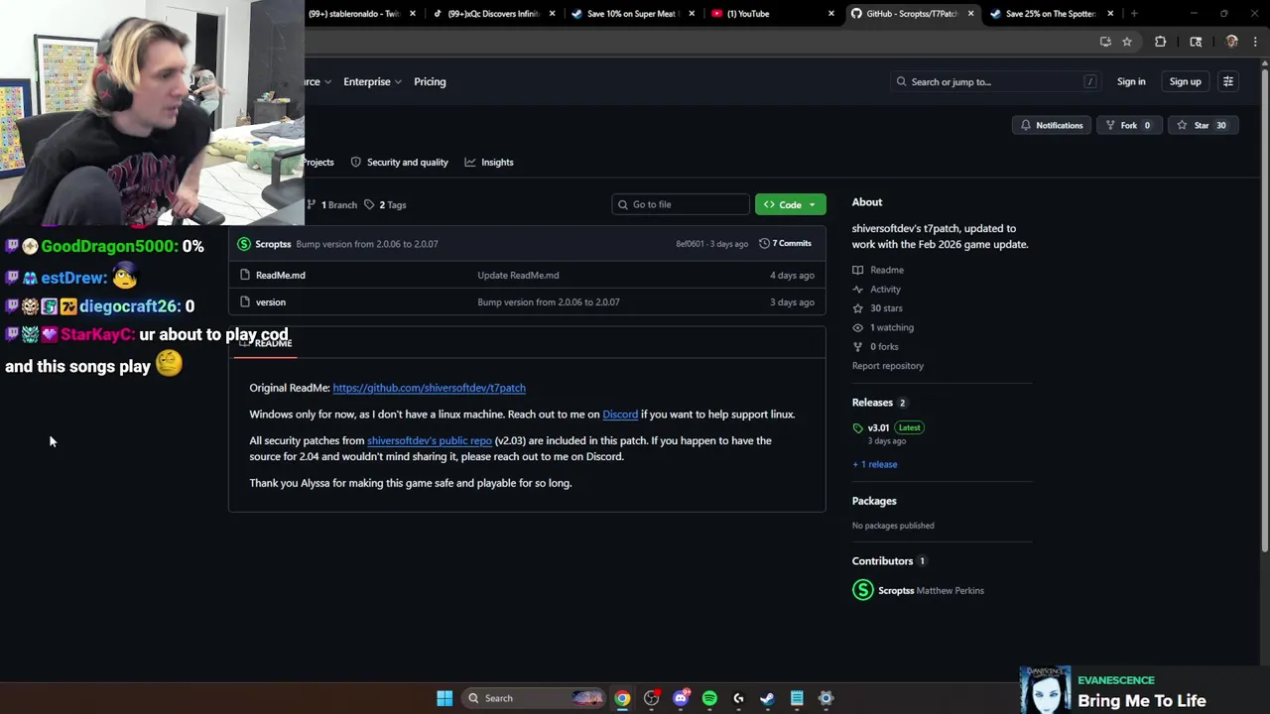Follow the shiversoftdev t7patch GitHub URL
This screenshot has width=1270, height=714.
[x=429, y=388]
